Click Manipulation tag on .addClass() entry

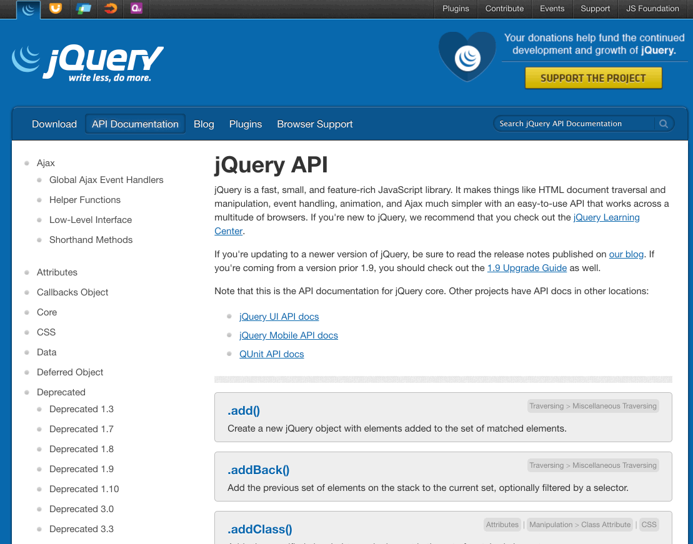point(551,525)
